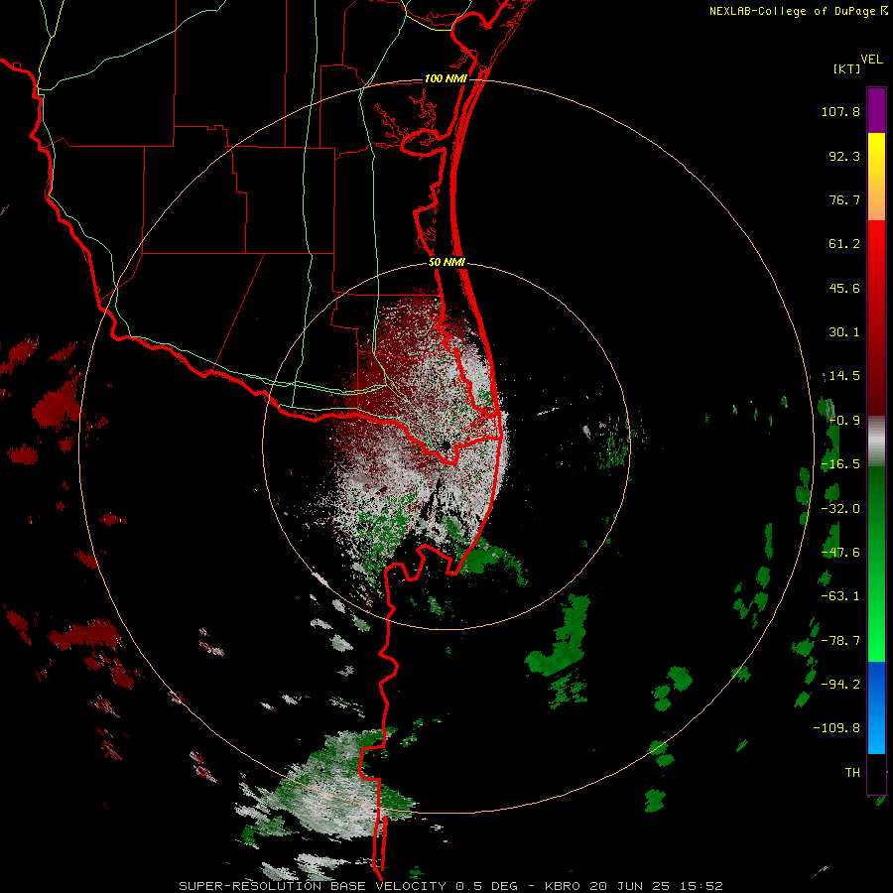Click the radar product caption at bottom
The height and width of the screenshot is (893, 893).
(451, 886)
